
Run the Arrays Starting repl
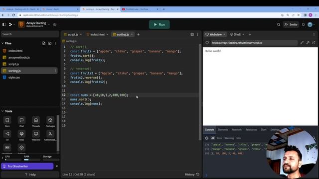159,24
